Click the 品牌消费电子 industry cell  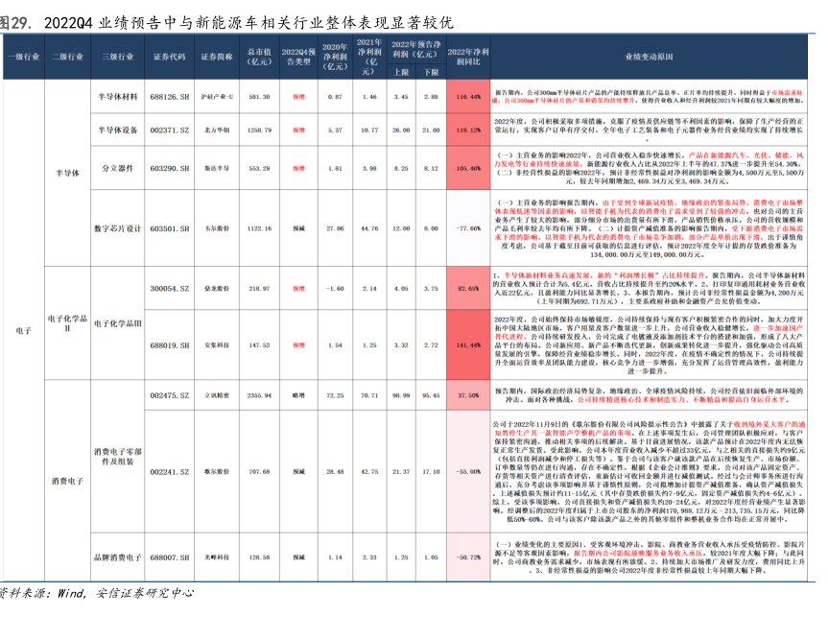[118, 557]
